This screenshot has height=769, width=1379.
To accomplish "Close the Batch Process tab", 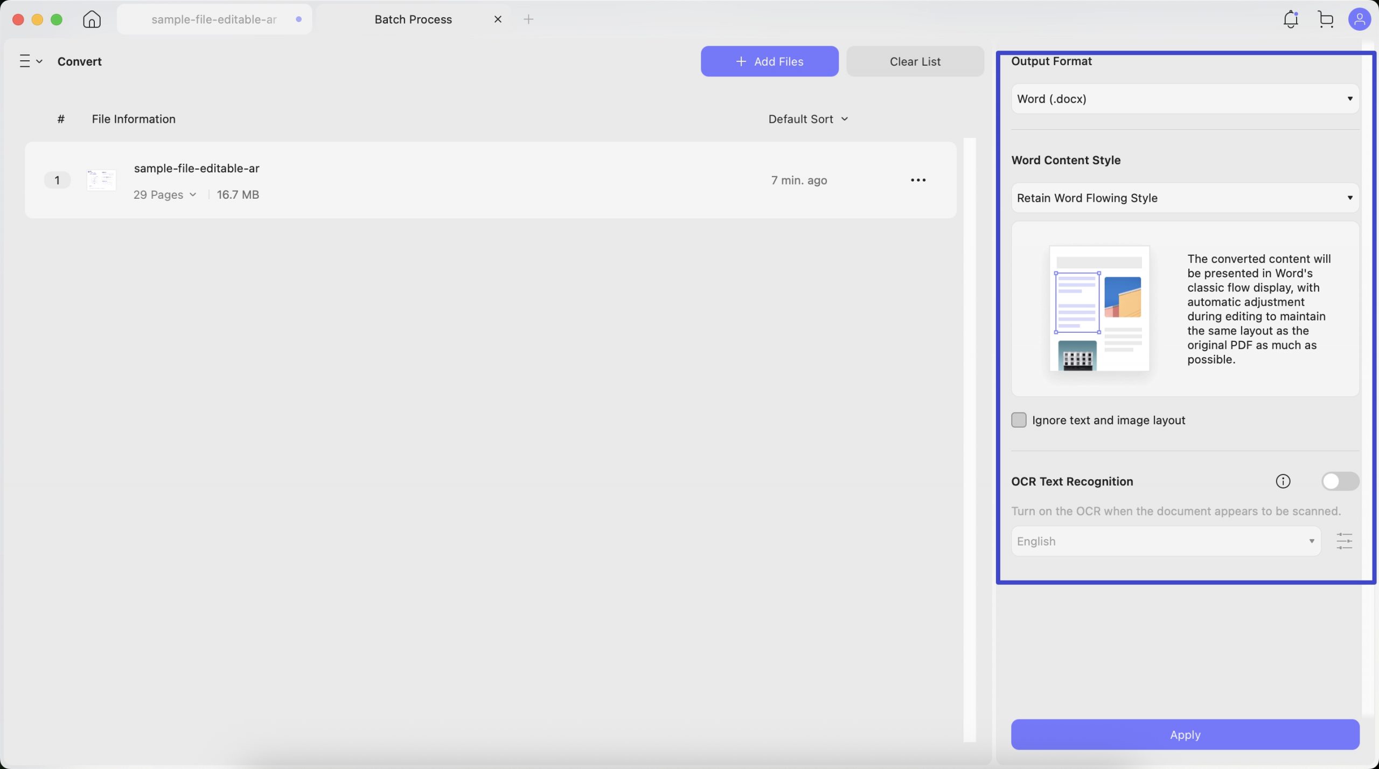I will tap(498, 19).
